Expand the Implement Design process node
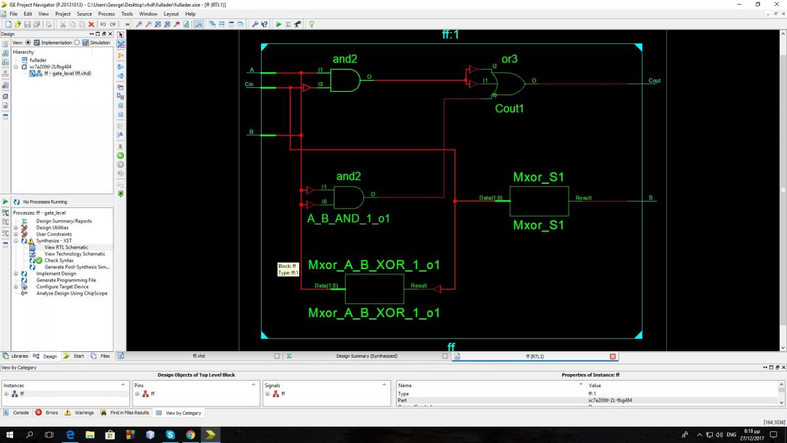The width and height of the screenshot is (787, 443). [16, 274]
